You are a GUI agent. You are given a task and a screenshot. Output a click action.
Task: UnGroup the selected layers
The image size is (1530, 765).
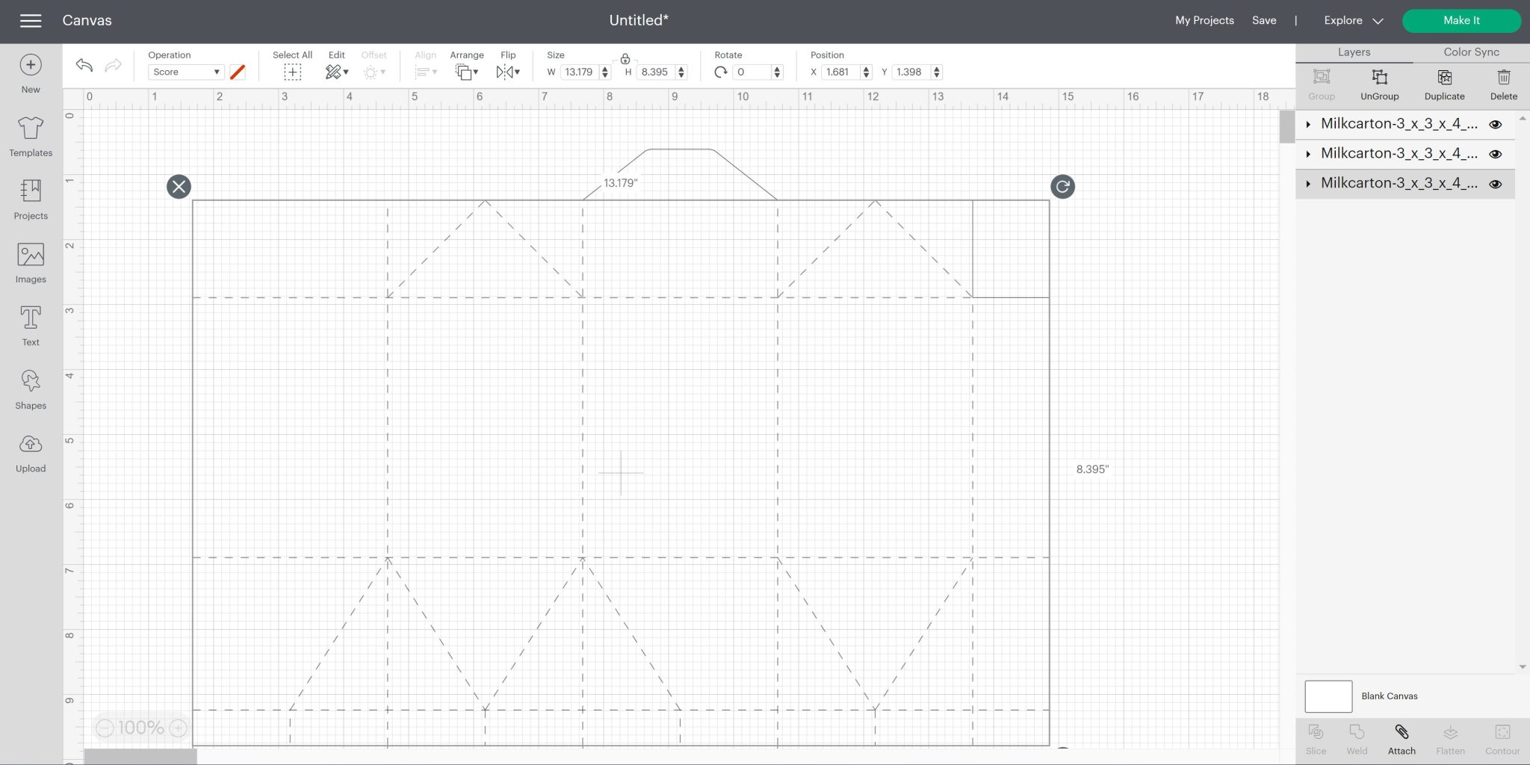[1379, 84]
